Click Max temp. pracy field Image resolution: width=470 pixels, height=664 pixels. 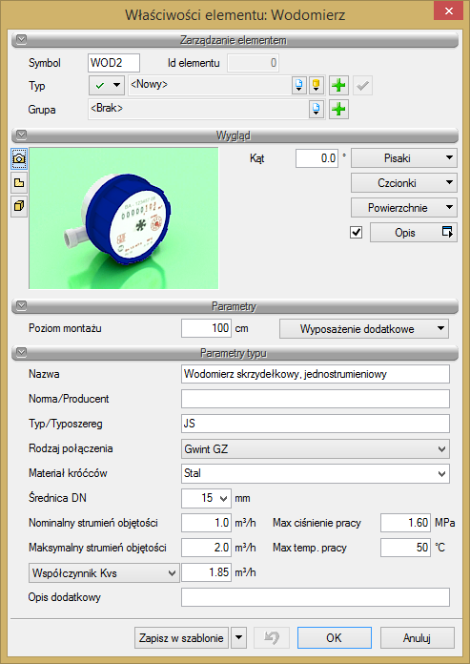[405, 548]
